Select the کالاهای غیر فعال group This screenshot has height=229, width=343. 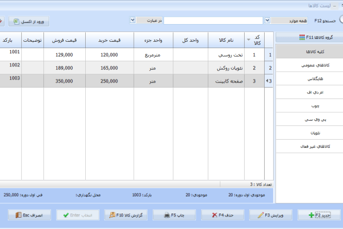click(x=309, y=147)
